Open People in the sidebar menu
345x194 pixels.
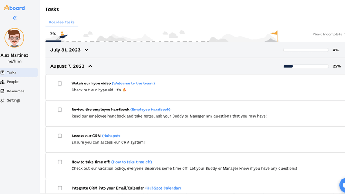12,82
